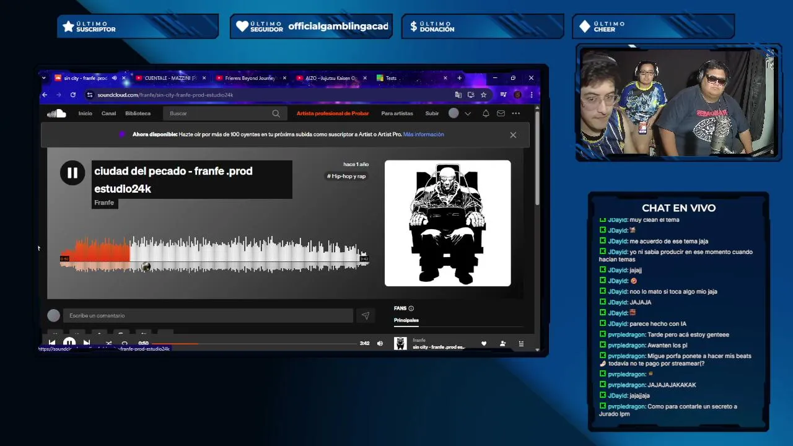Skip to previous track in player bar
This screenshot has width=793, height=446.
coord(52,343)
